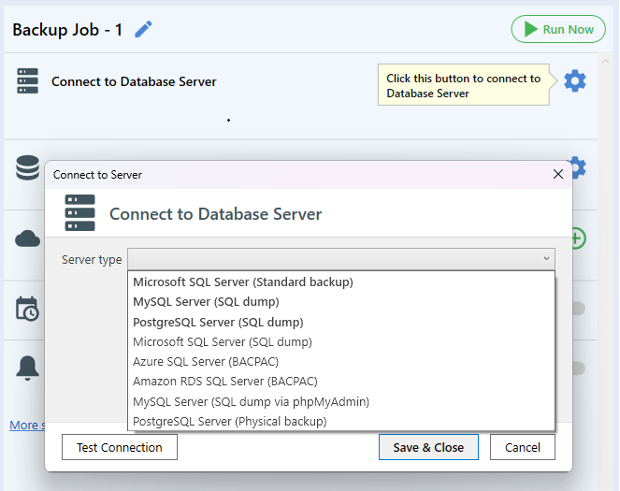
Task: Click the server rack icon beside Connect to Database Server
Action: pos(28,81)
